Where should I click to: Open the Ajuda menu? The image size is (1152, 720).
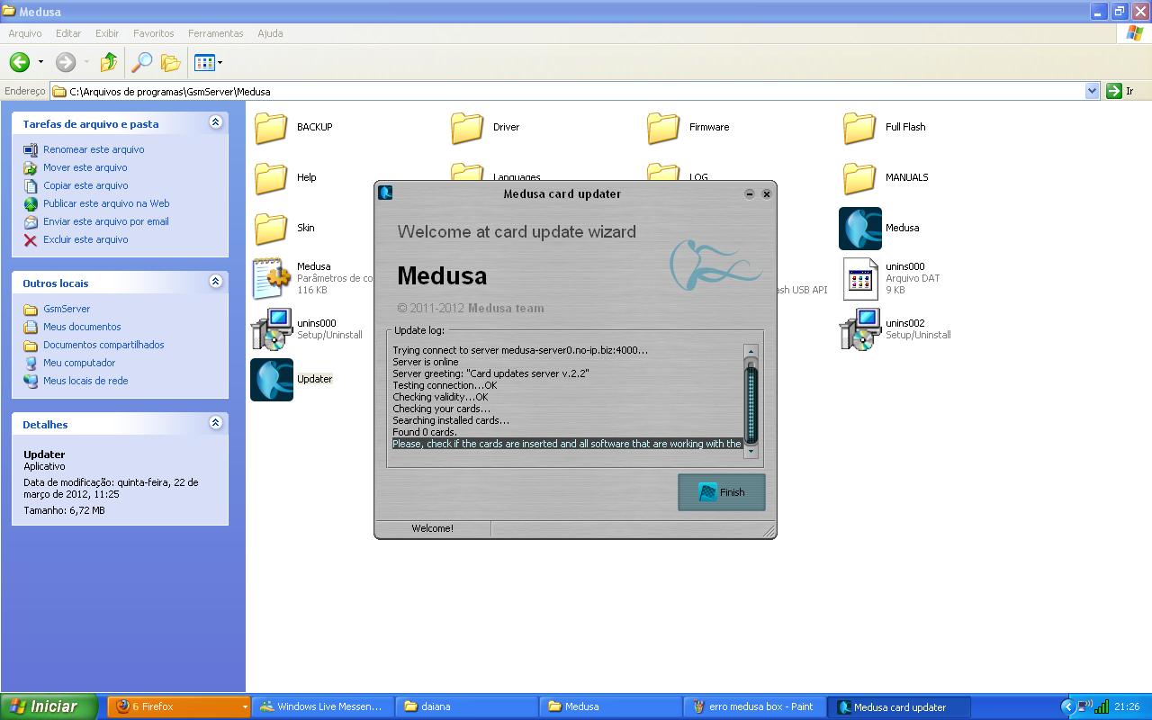(270, 33)
